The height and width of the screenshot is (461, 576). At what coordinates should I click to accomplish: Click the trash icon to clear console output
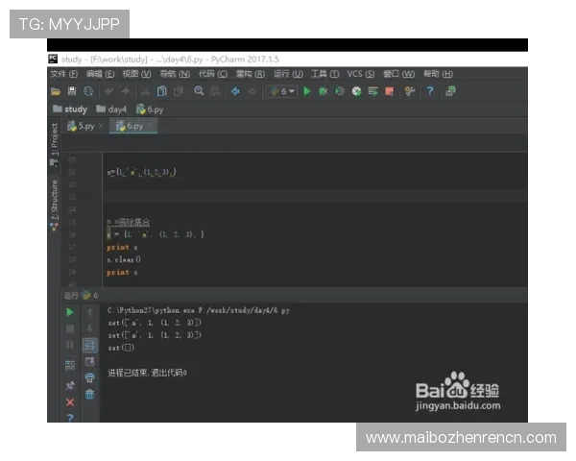(90, 394)
